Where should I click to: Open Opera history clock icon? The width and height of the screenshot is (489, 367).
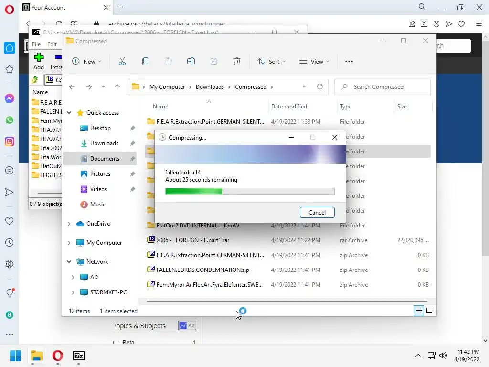tap(10, 242)
